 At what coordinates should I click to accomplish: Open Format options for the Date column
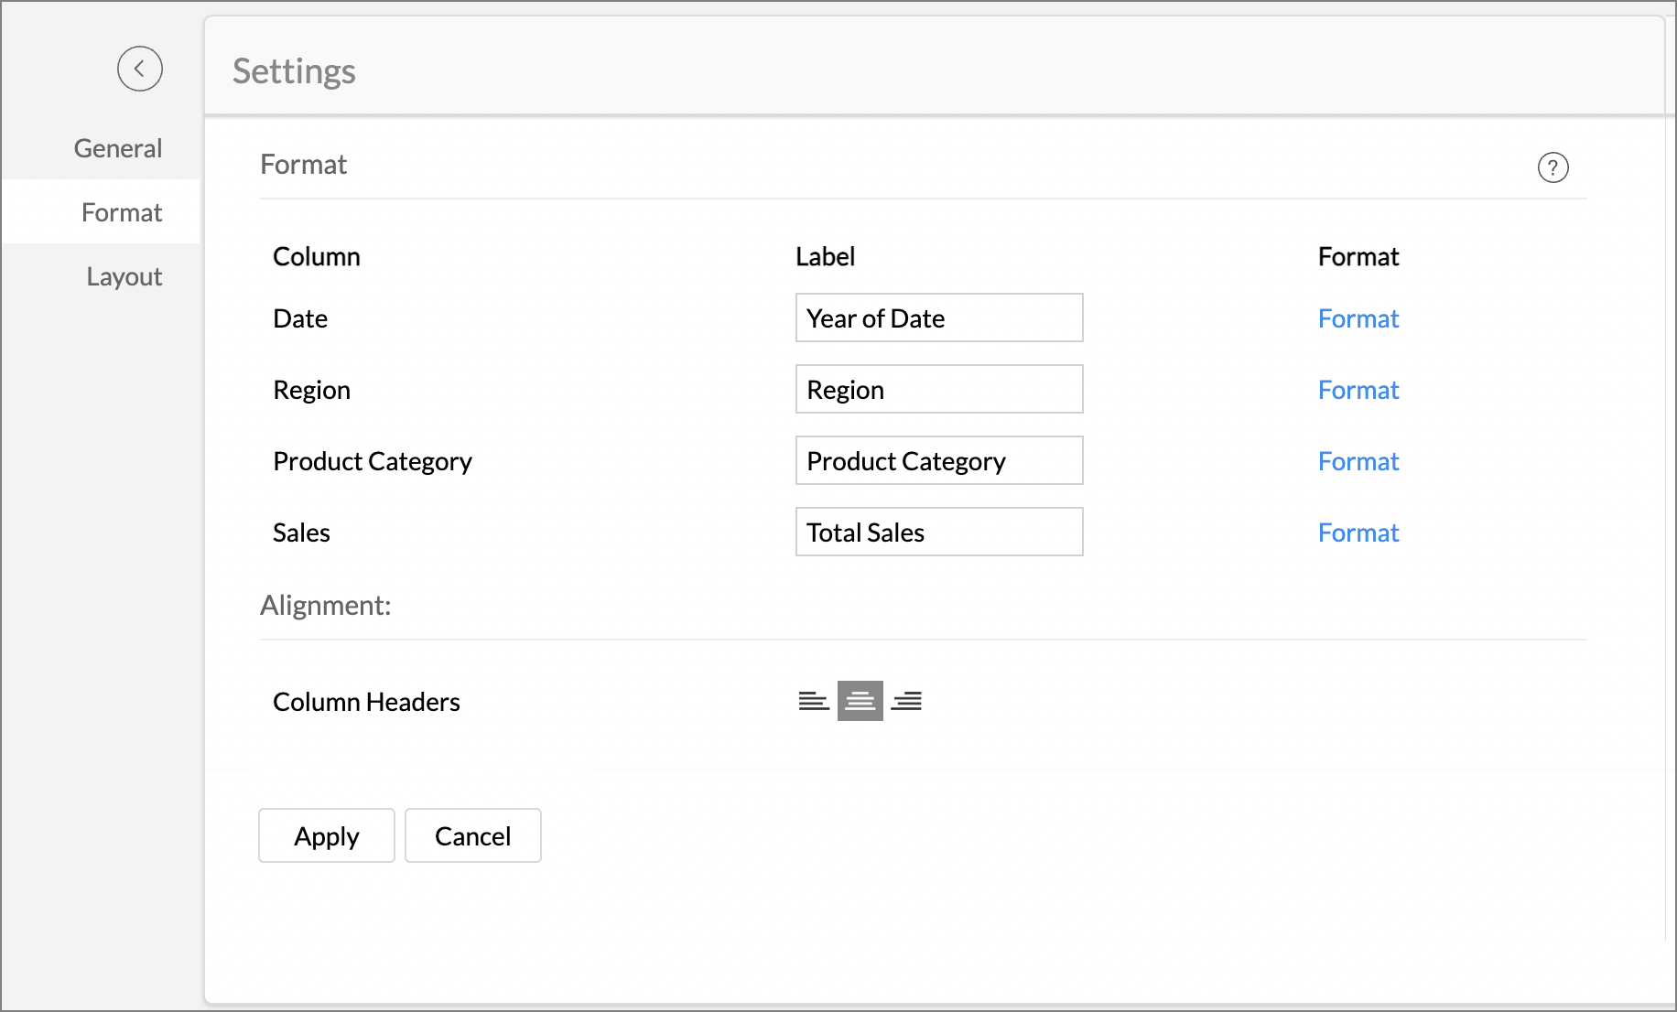[1358, 318]
